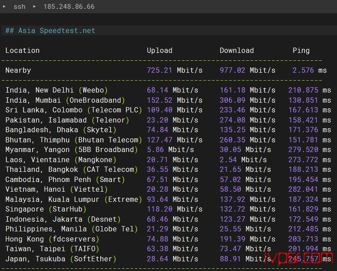The width and height of the screenshot is (337, 271).
Task: Click the Upload column header
Action: tap(159, 50)
